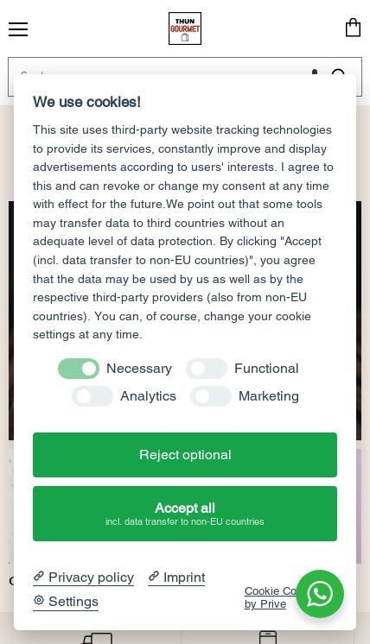Accept all cookies

pyautogui.click(x=185, y=514)
